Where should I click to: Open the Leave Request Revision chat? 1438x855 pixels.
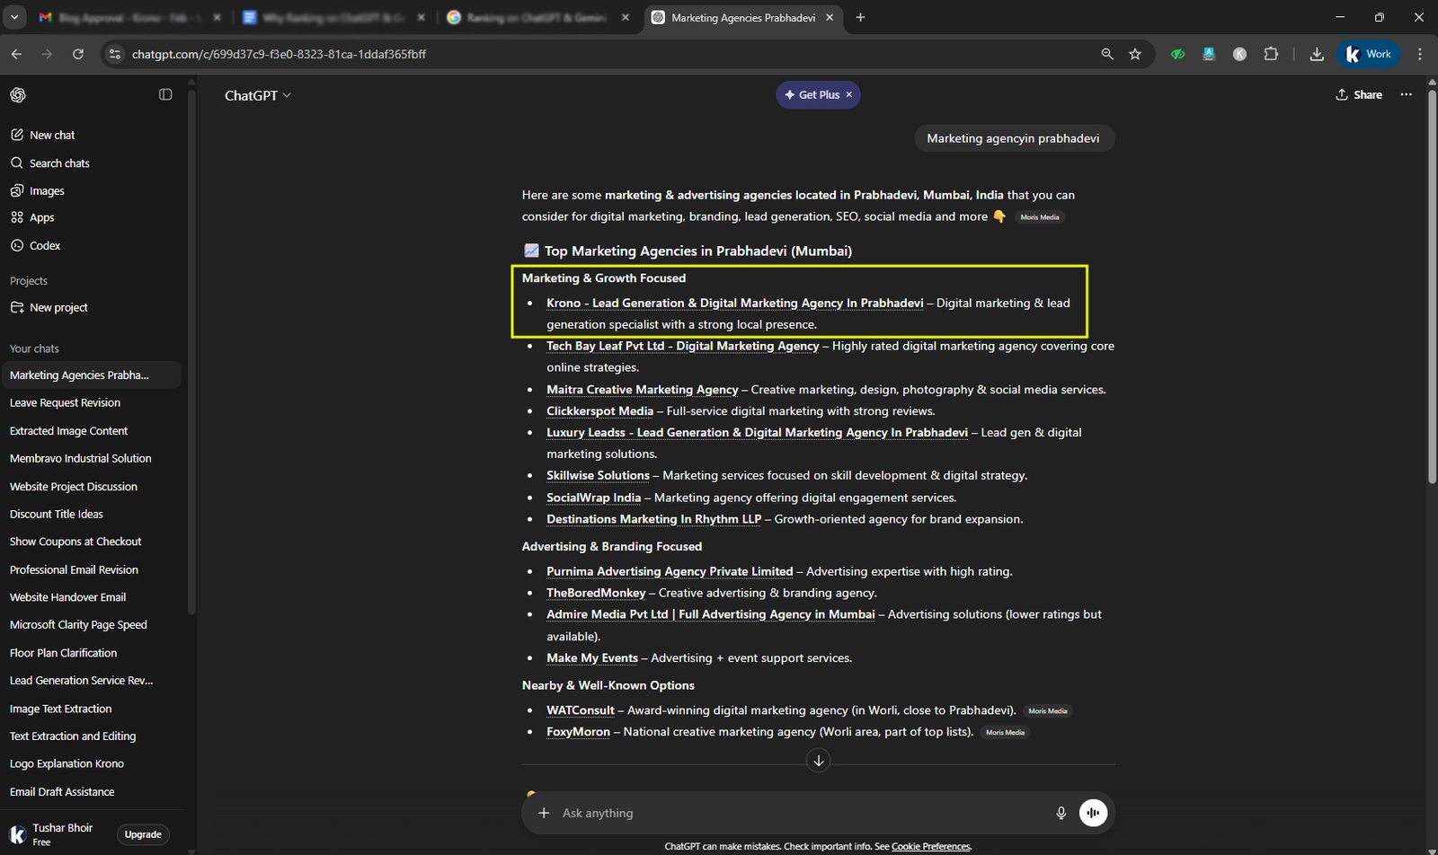tap(65, 403)
